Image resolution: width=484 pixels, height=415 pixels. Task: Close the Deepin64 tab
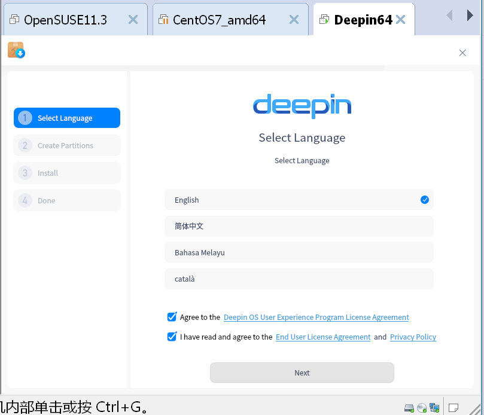tap(401, 20)
